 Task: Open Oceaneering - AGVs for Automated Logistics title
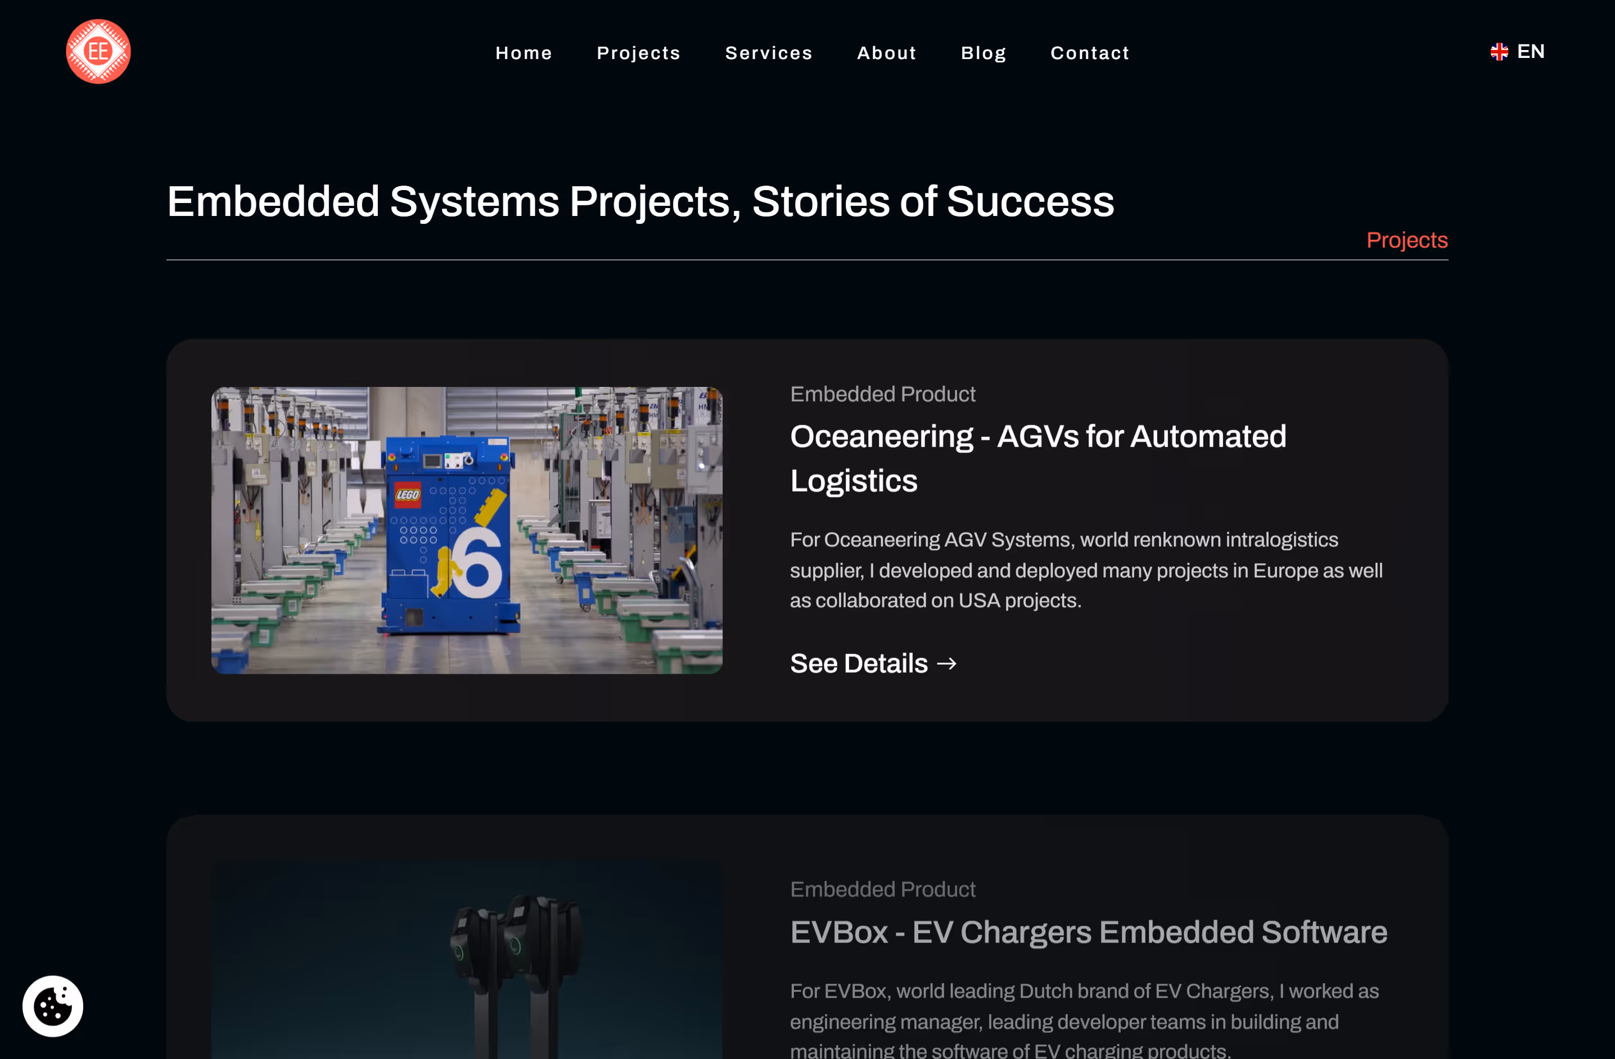[x=1037, y=458]
